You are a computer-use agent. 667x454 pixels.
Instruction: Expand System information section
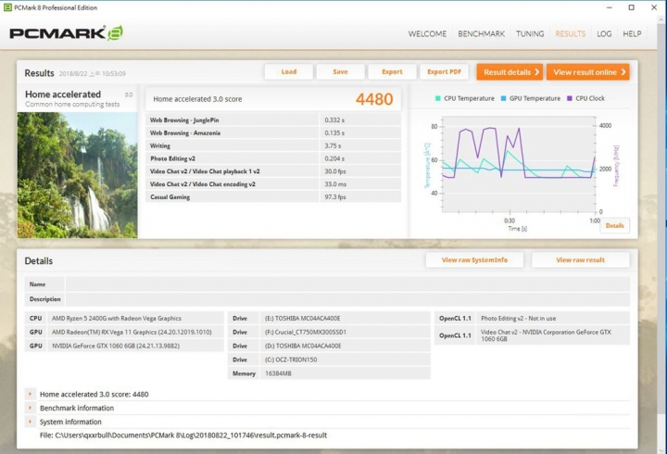[31, 422]
